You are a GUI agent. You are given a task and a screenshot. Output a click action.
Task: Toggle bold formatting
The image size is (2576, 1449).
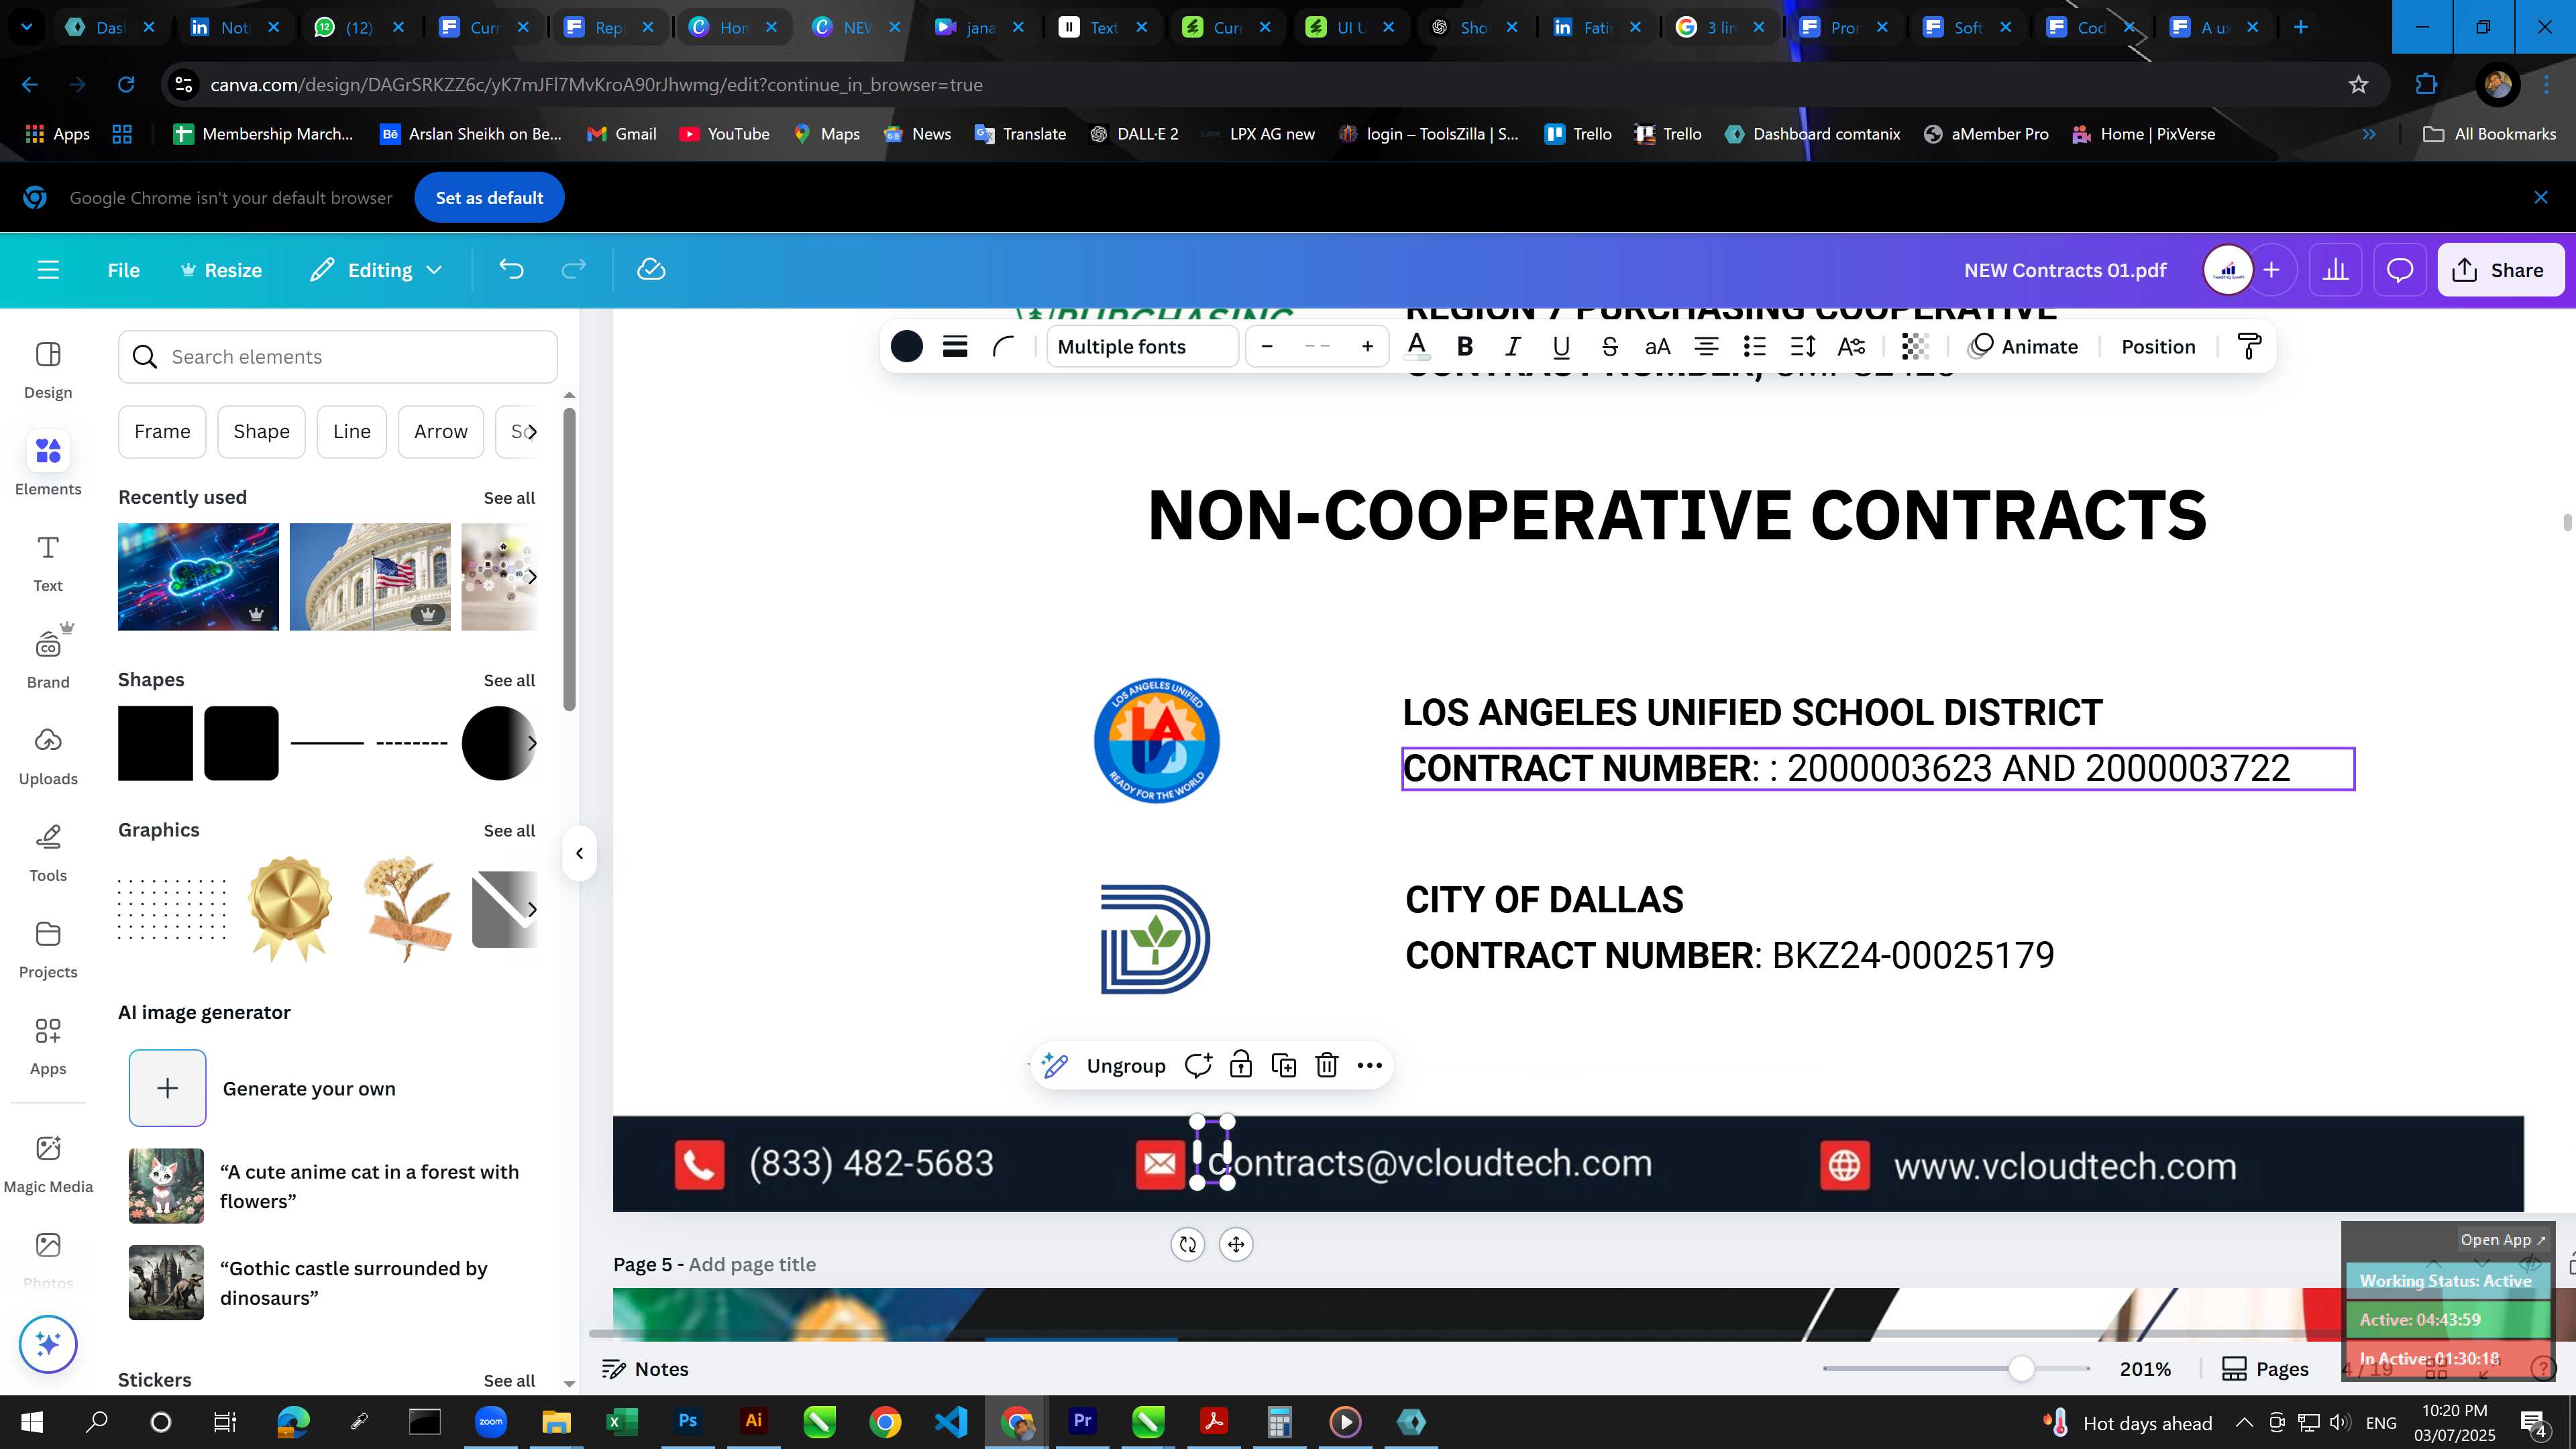1465,347
